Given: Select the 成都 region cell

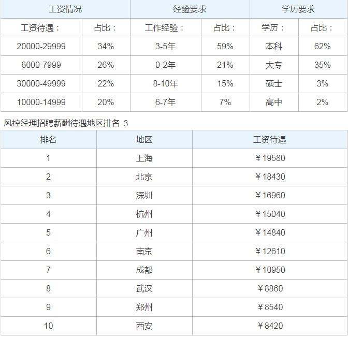Looking at the screenshot, I should pyautogui.click(x=144, y=270).
